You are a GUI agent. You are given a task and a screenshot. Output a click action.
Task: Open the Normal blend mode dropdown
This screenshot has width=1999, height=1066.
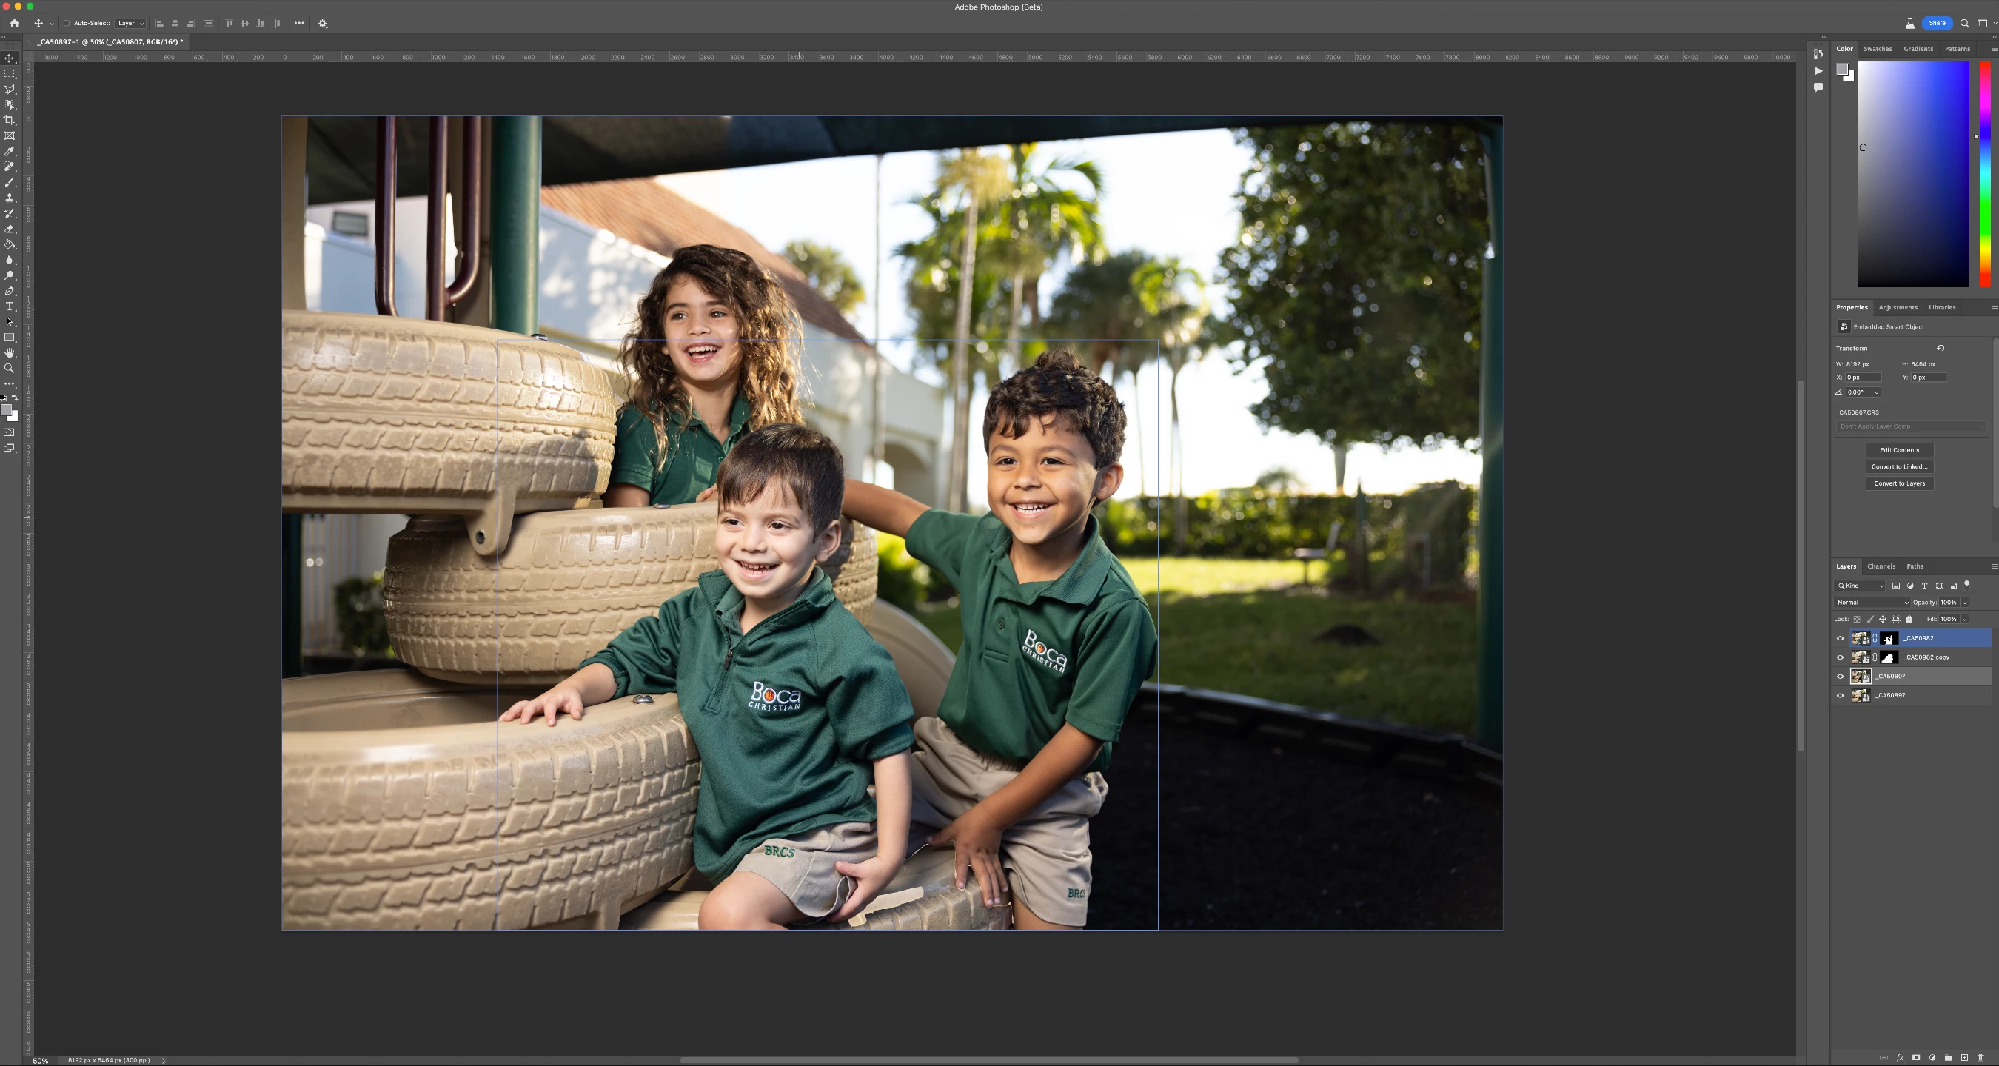tap(1872, 602)
